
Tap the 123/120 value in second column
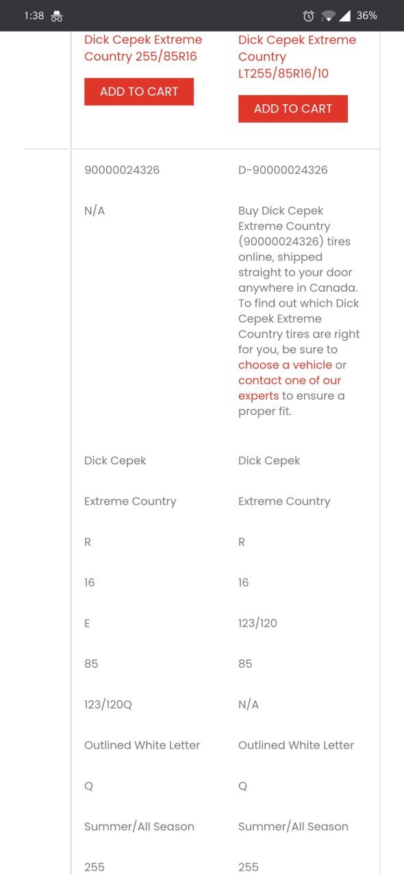coord(257,623)
